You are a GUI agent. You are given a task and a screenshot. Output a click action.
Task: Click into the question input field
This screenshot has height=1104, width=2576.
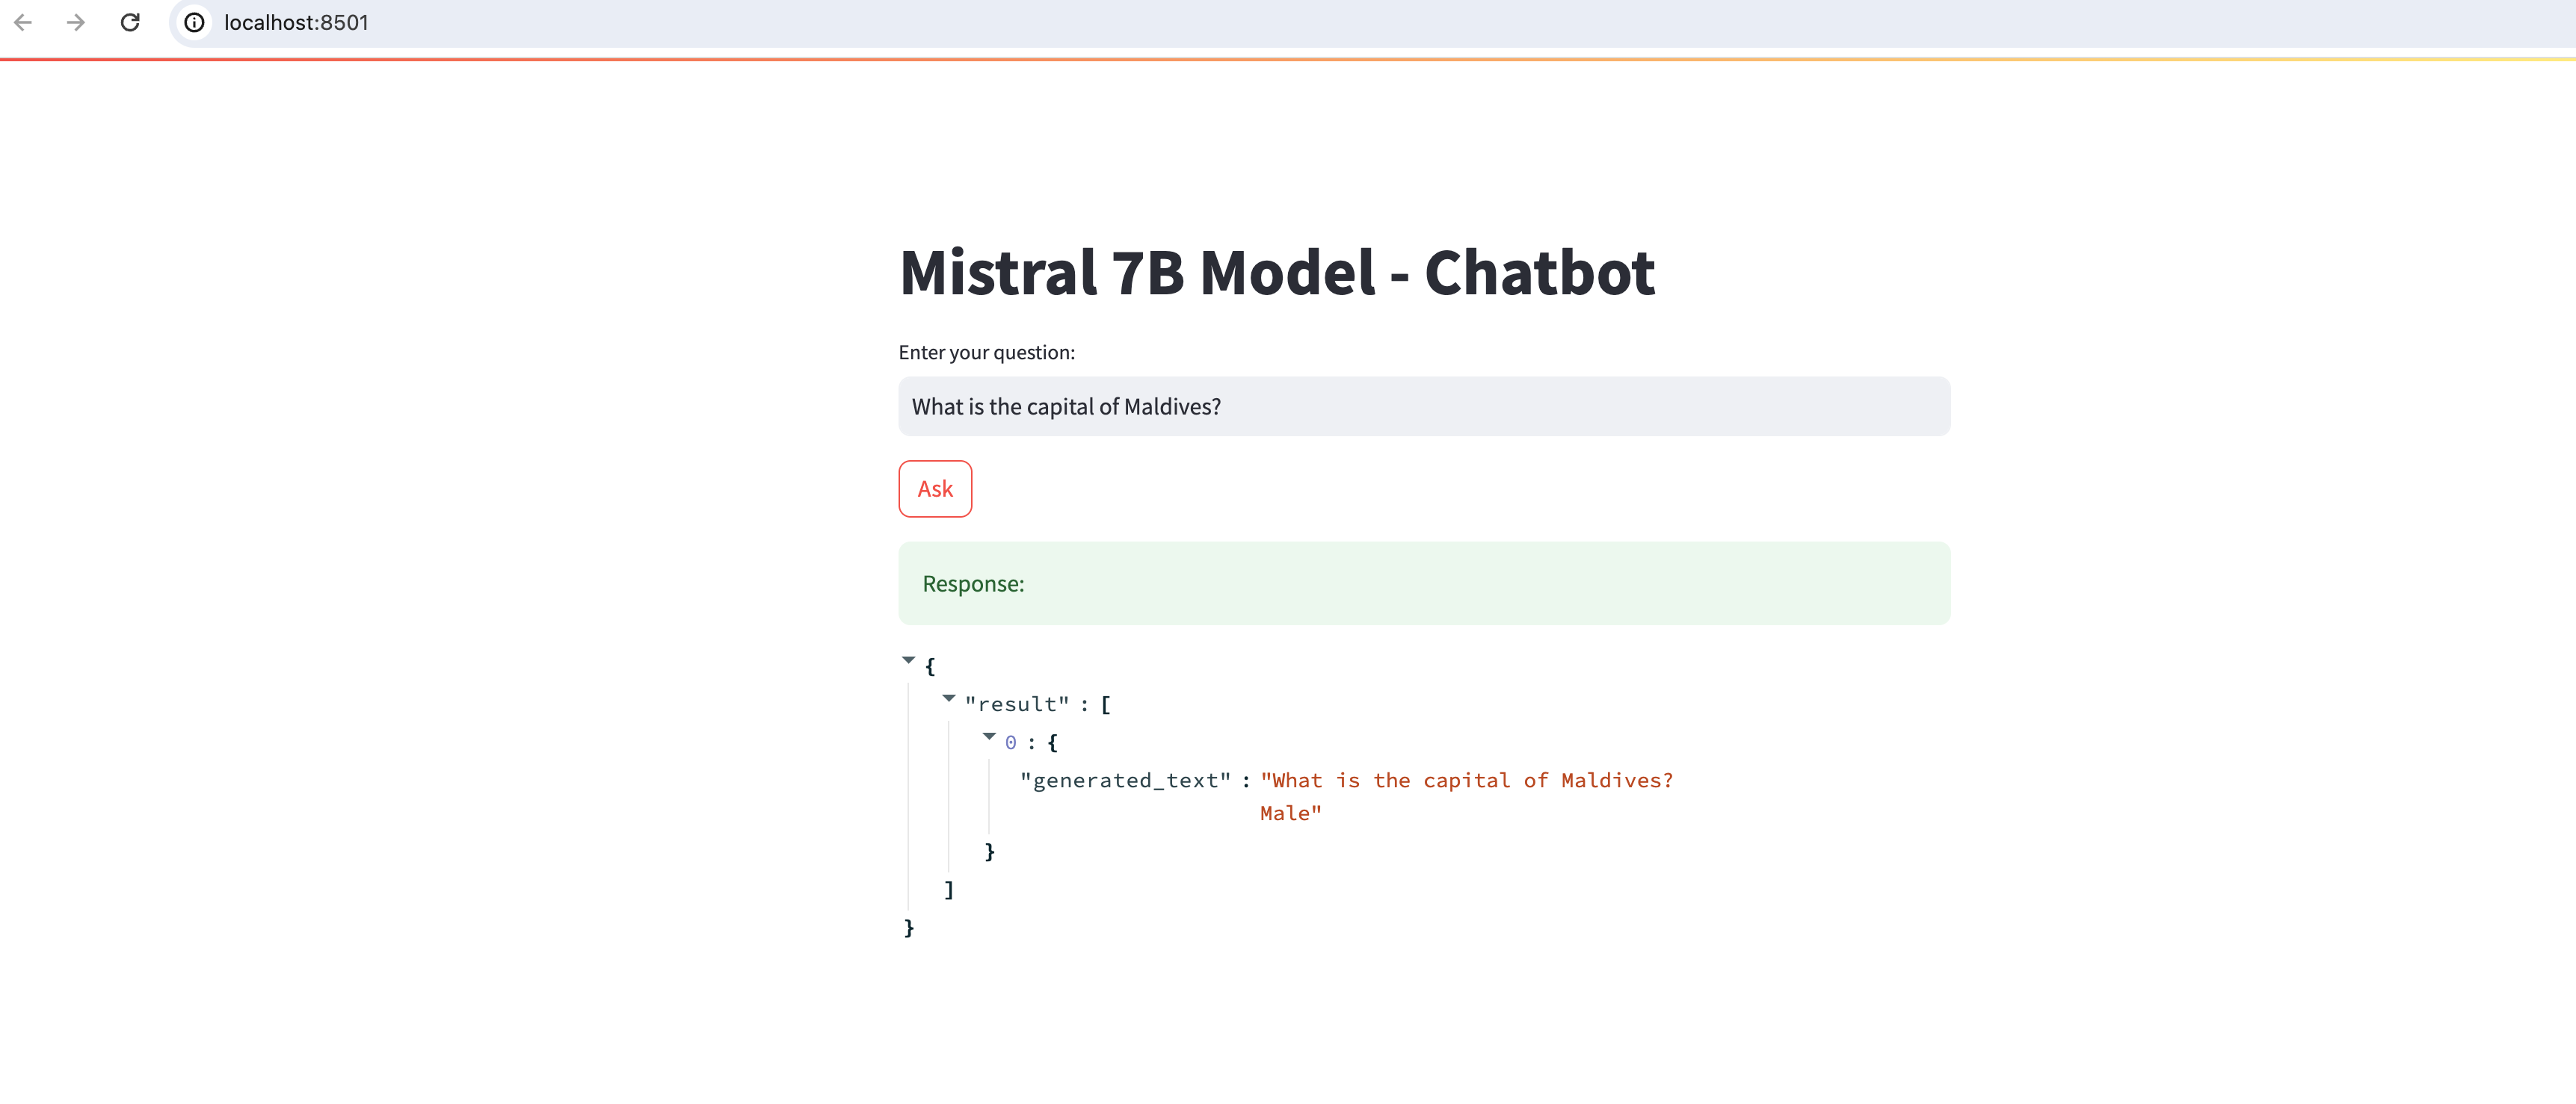point(1423,406)
